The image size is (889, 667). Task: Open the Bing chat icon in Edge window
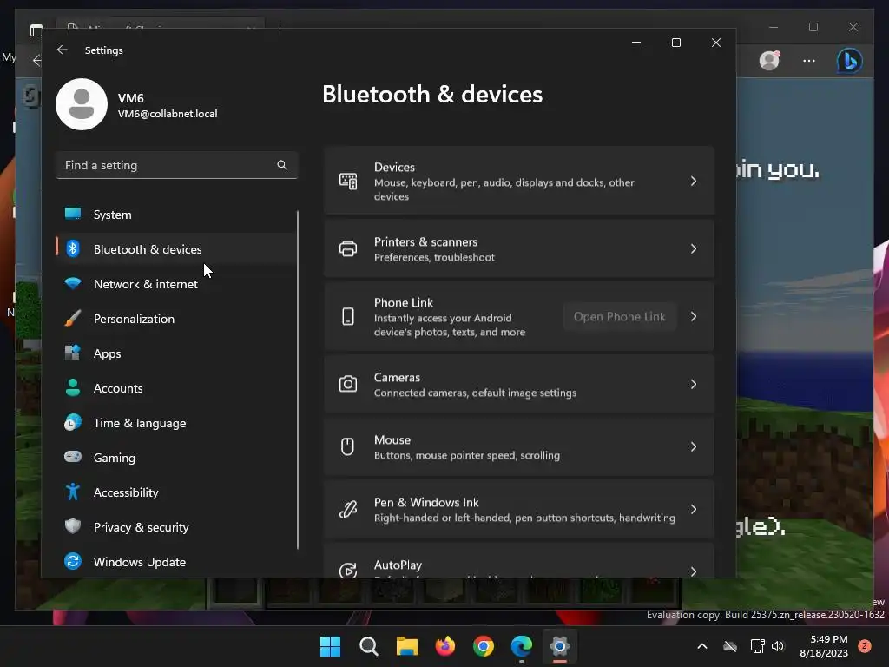click(849, 61)
